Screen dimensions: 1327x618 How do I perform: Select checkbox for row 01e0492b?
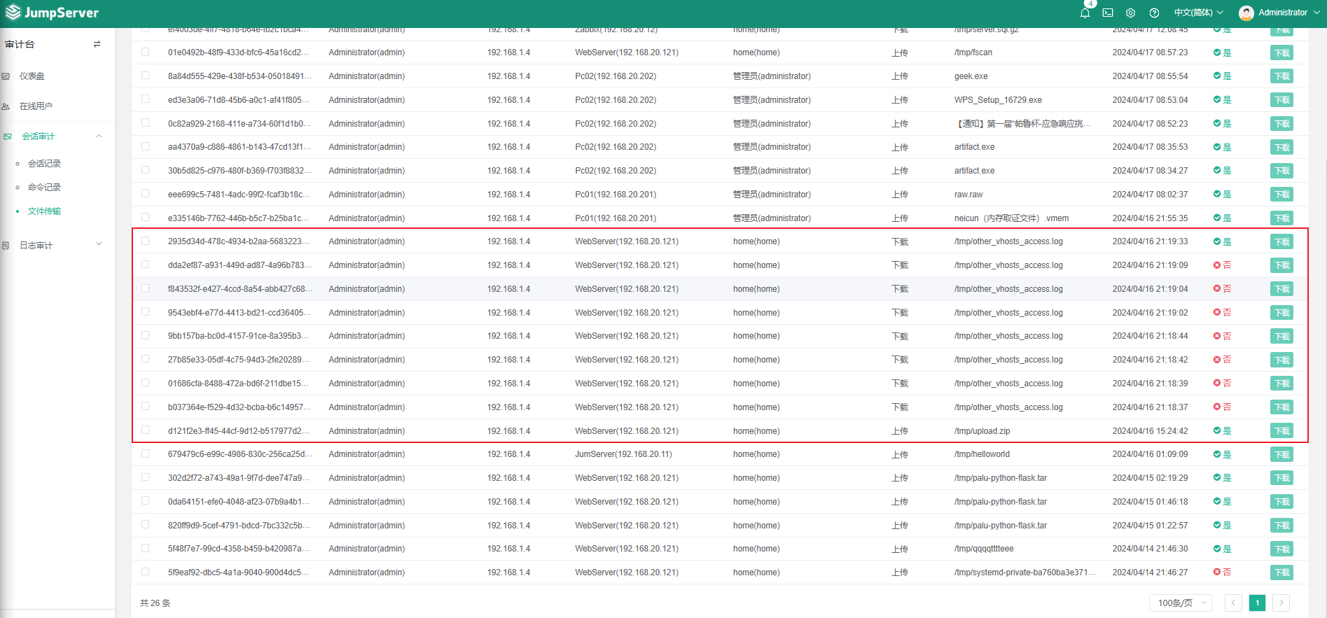tap(146, 52)
